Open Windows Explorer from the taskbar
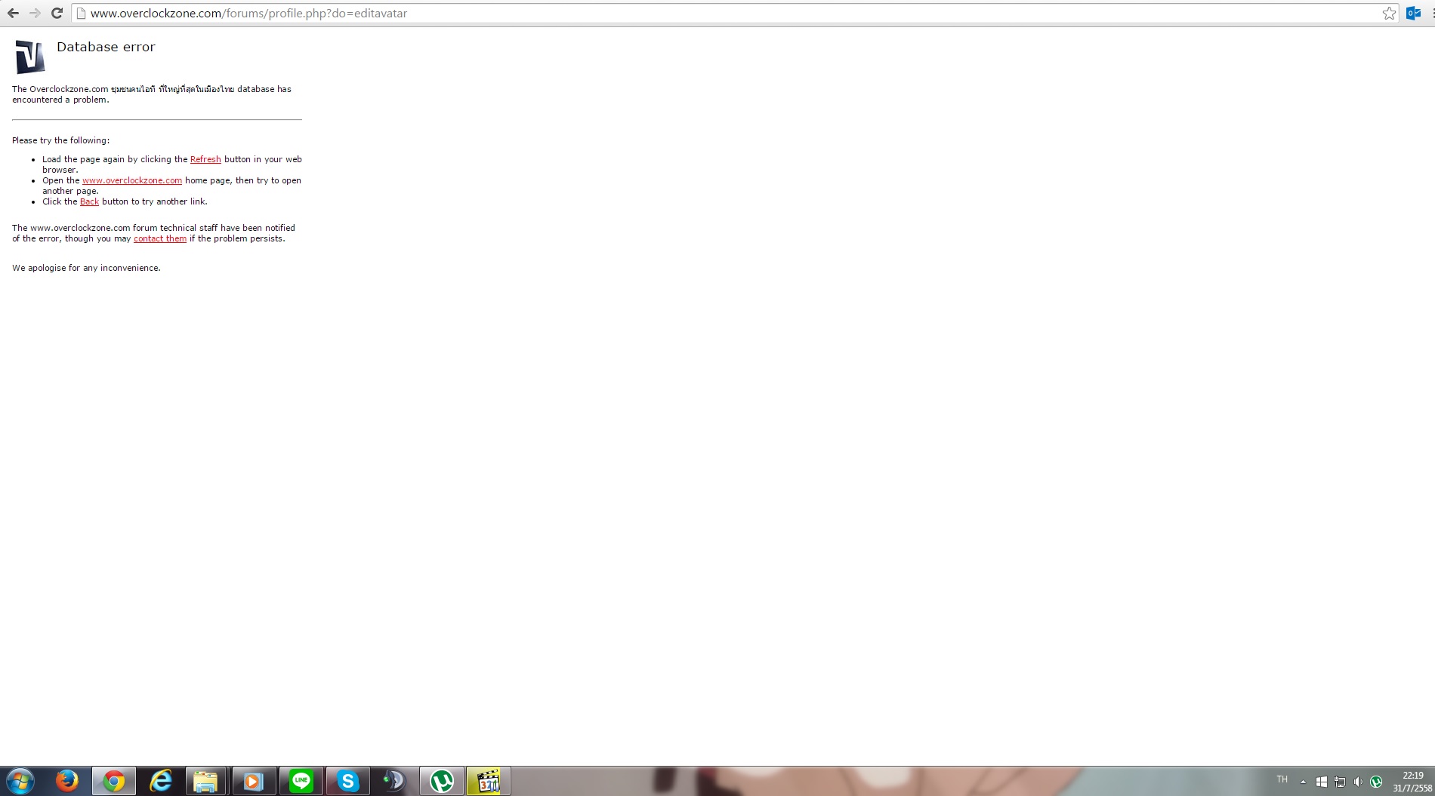This screenshot has height=796, width=1435. tap(206, 781)
